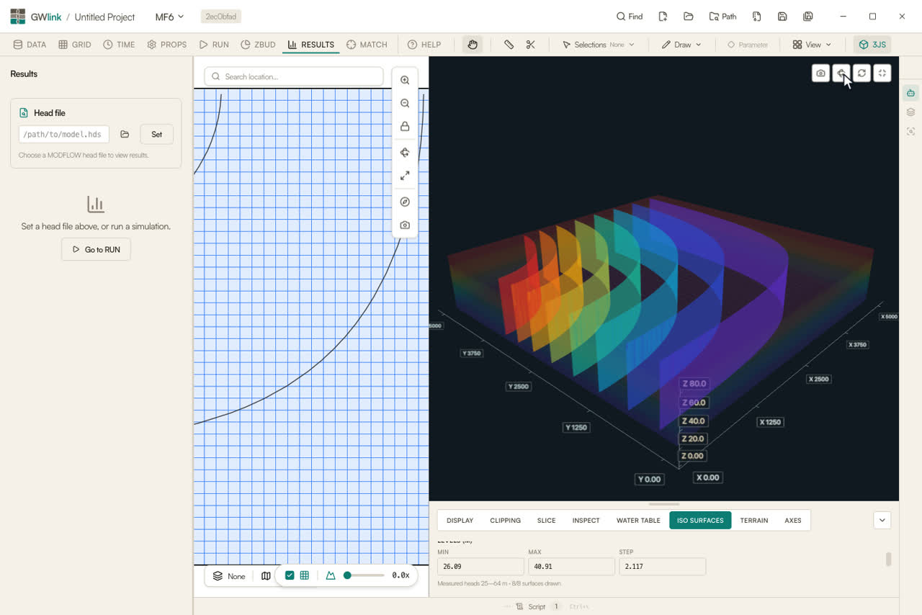Click the map fullscreen expand icon
922x615 pixels.
tap(405, 176)
